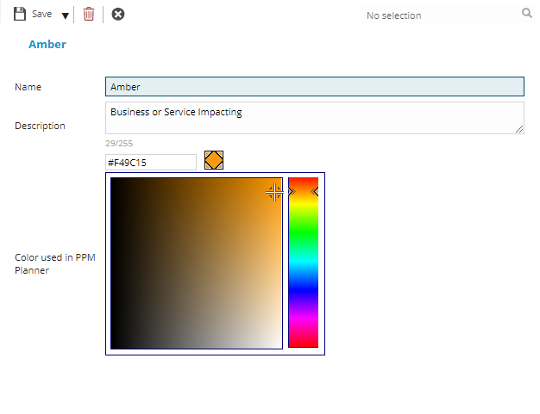
Task: Click the Amber title heading
Action: [x=47, y=44]
